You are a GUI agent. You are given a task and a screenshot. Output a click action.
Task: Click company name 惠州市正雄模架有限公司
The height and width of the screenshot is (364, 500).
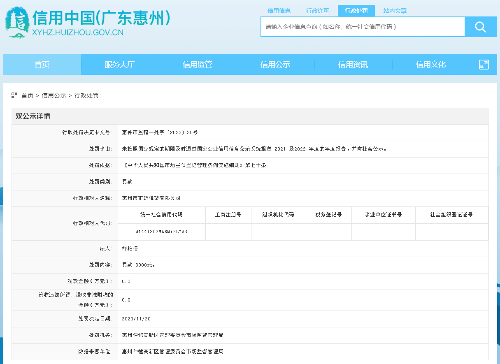pos(151,198)
